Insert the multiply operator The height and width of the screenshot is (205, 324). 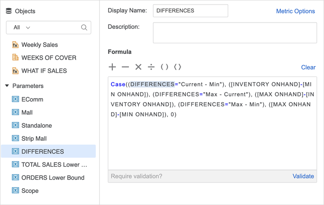click(138, 67)
